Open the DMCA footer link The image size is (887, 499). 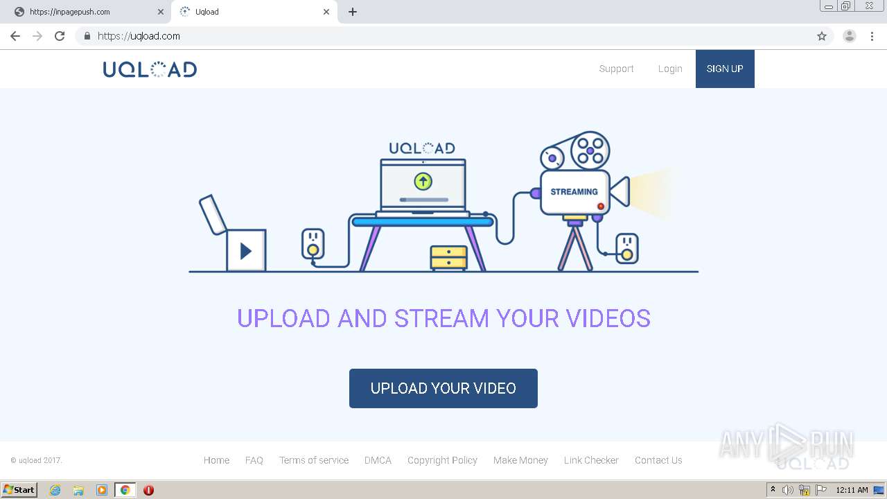tap(378, 460)
